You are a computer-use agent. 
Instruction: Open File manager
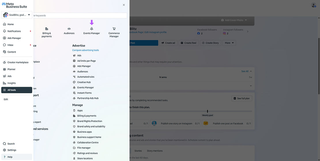click(x=82, y=148)
